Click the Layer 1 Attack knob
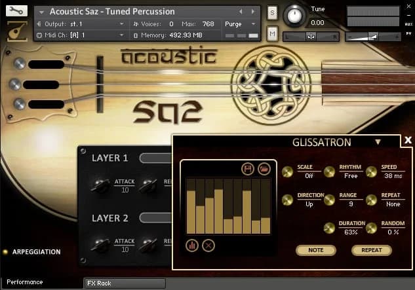This screenshot has height=290, width=415. click(100, 185)
